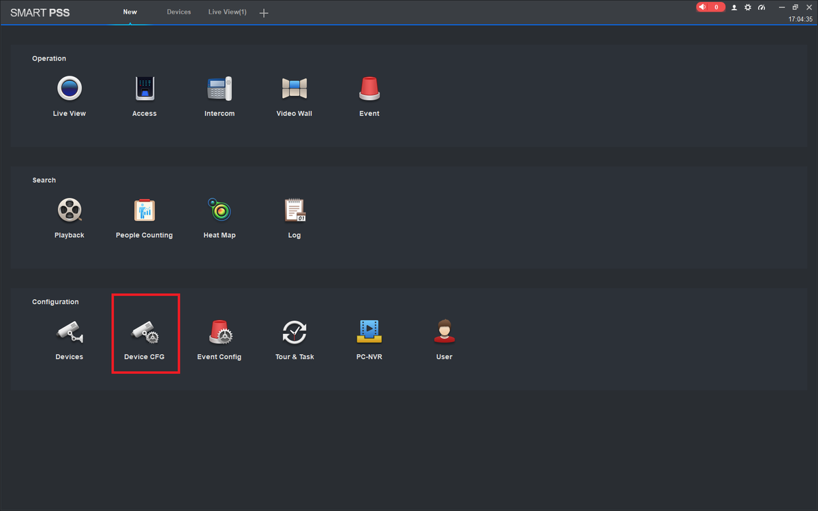Open Event Config settings

pyautogui.click(x=220, y=332)
